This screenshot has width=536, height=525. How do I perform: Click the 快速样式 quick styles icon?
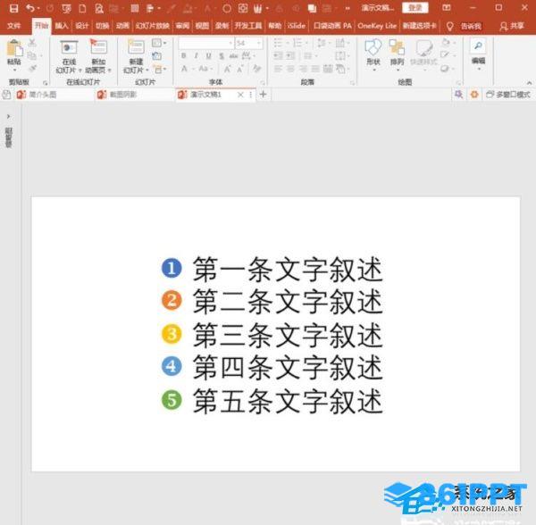[423, 48]
